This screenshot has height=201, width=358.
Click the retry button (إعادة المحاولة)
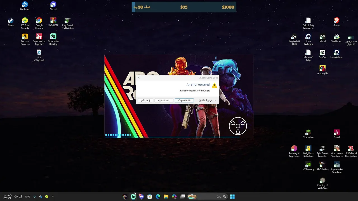(164, 100)
